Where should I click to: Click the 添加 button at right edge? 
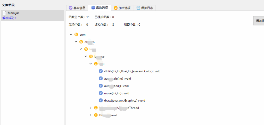(x=259, y=21)
